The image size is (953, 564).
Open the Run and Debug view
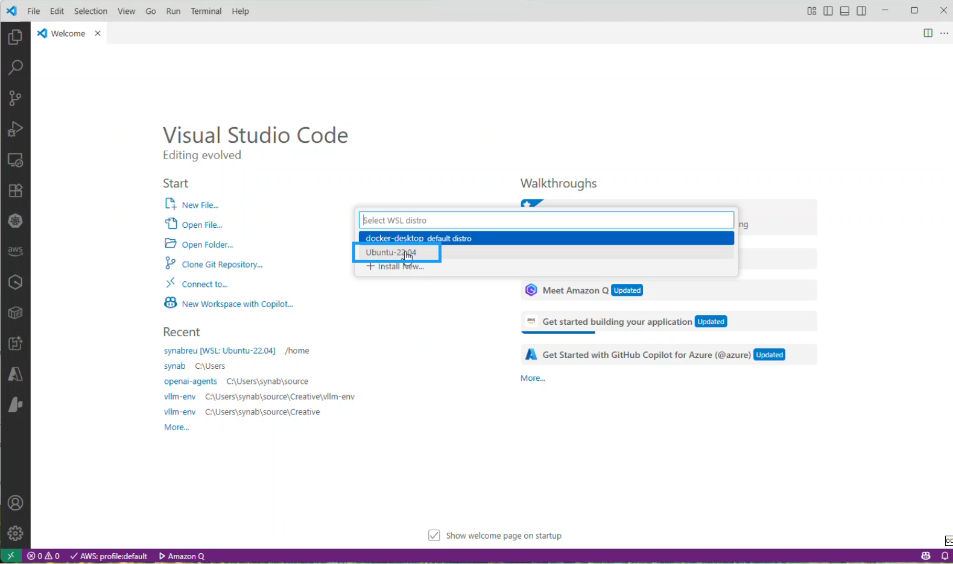click(x=15, y=129)
